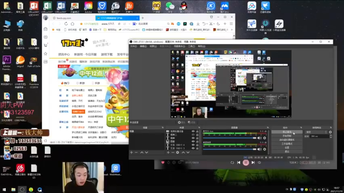The width and height of the screenshot is (344, 193).
Task: Click 开始录制 start recording button in OBS
Action: click(287, 136)
